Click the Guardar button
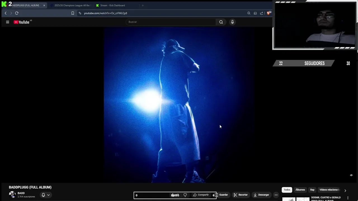Screen dimensions: 358x201 pos(221,195)
